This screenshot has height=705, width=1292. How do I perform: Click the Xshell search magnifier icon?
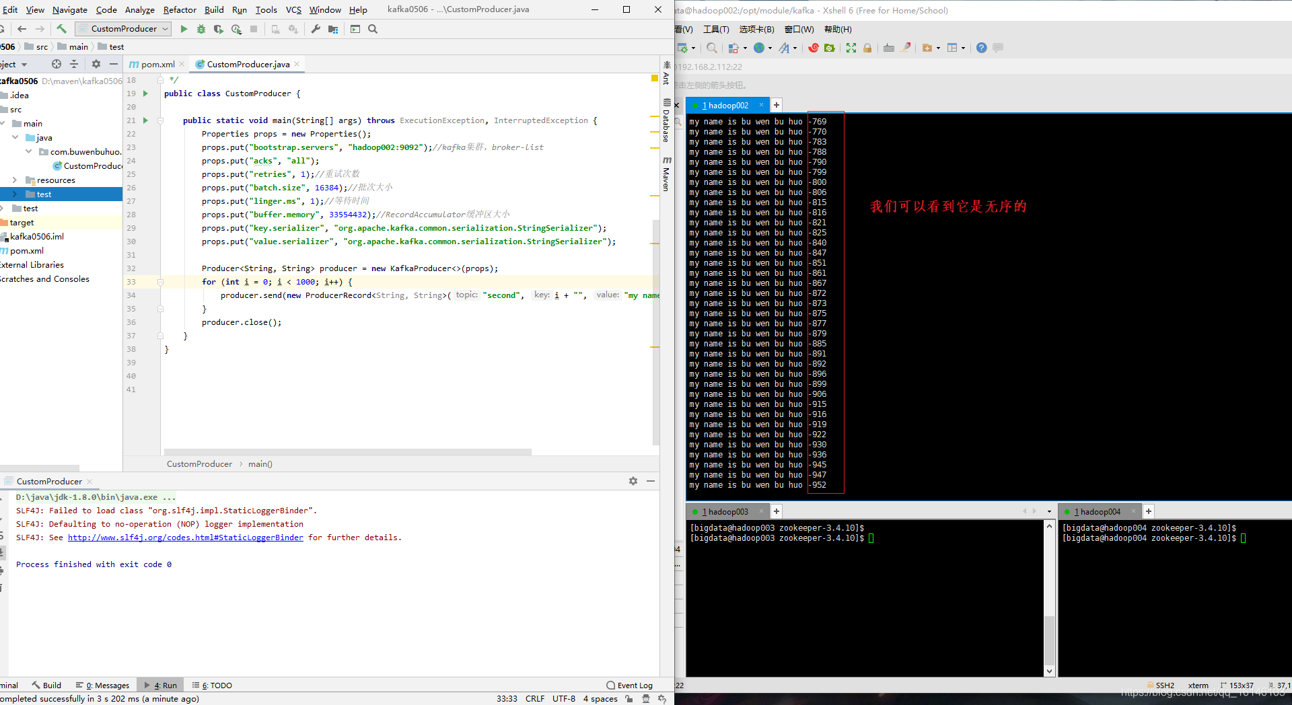[x=712, y=48]
